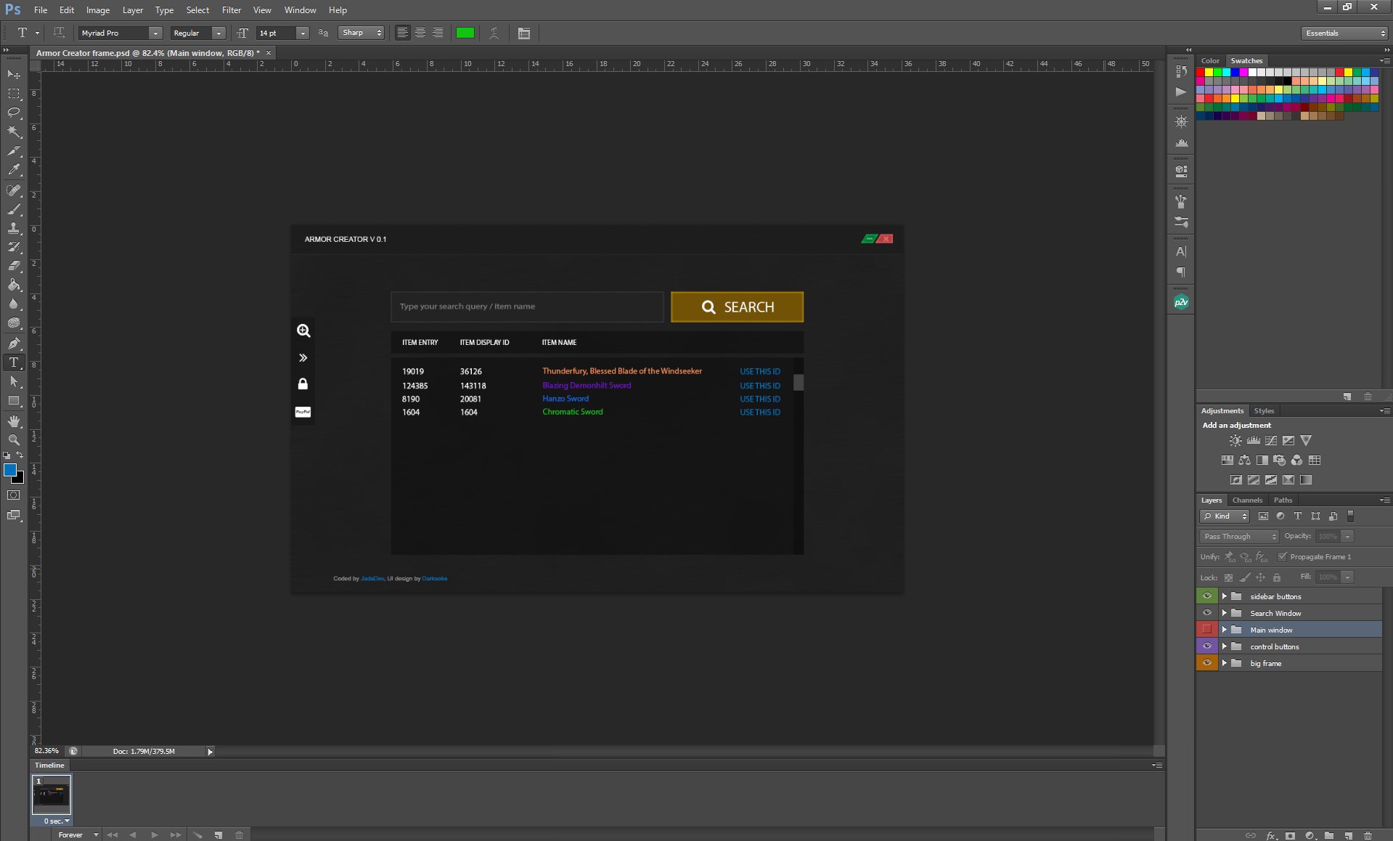Select the Crop tool
The height and width of the screenshot is (841, 1393).
(x=14, y=151)
